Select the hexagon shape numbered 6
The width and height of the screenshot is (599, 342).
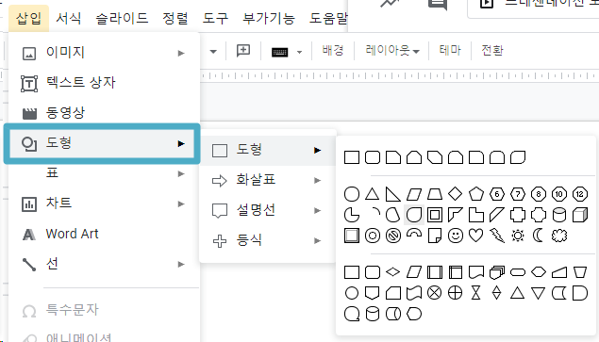tap(496, 194)
